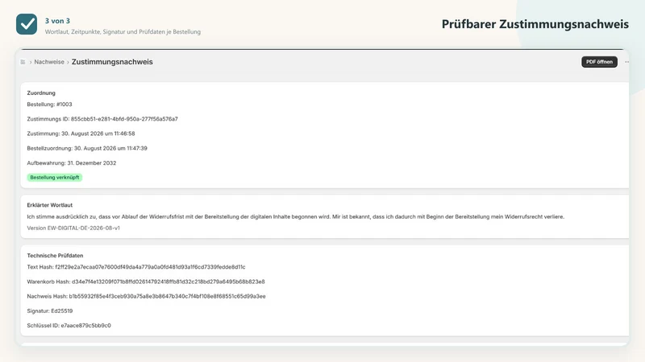Select the consent wording paragraph
645x362 pixels.
[296, 216]
